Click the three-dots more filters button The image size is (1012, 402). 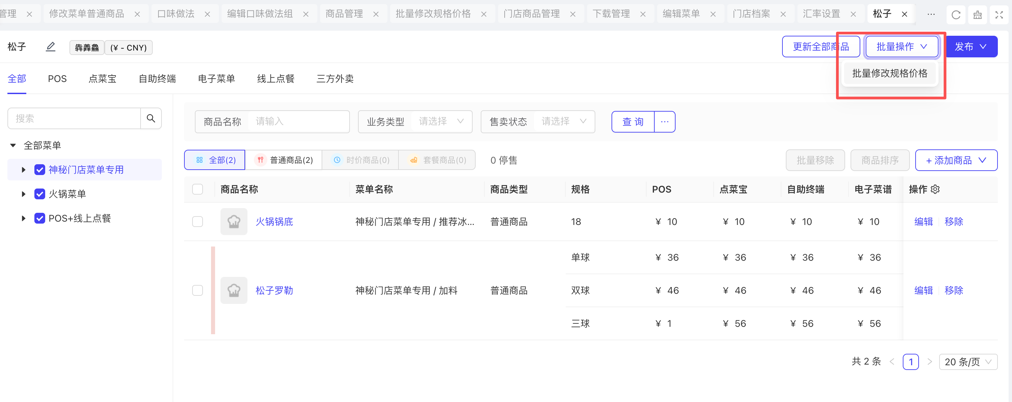coord(664,122)
